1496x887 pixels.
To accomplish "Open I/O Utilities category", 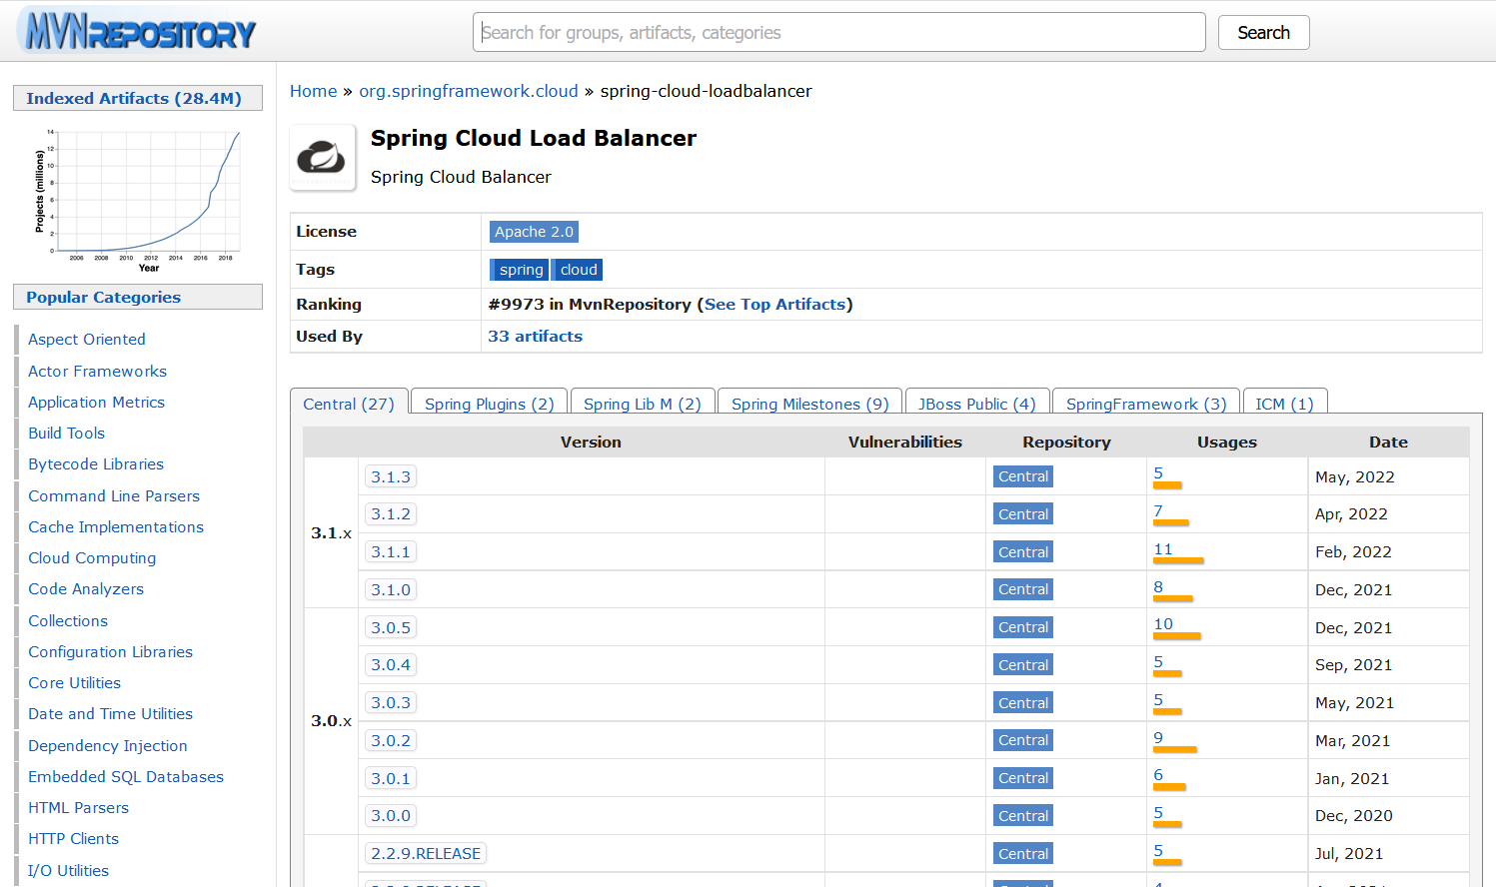I will click(x=68, y=871).
